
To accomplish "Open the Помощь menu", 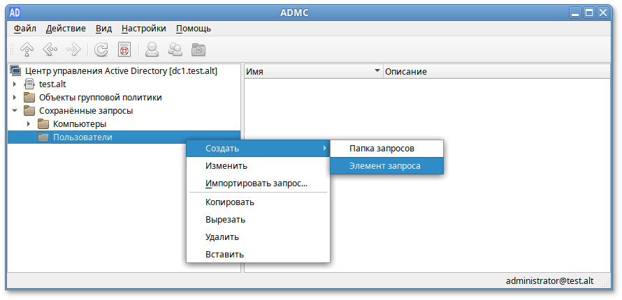I will coord(194,29).
